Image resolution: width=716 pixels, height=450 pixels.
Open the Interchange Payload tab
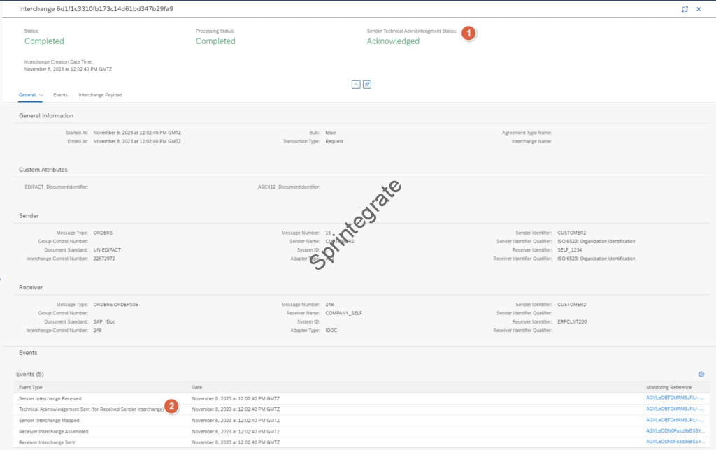(100, 95)
